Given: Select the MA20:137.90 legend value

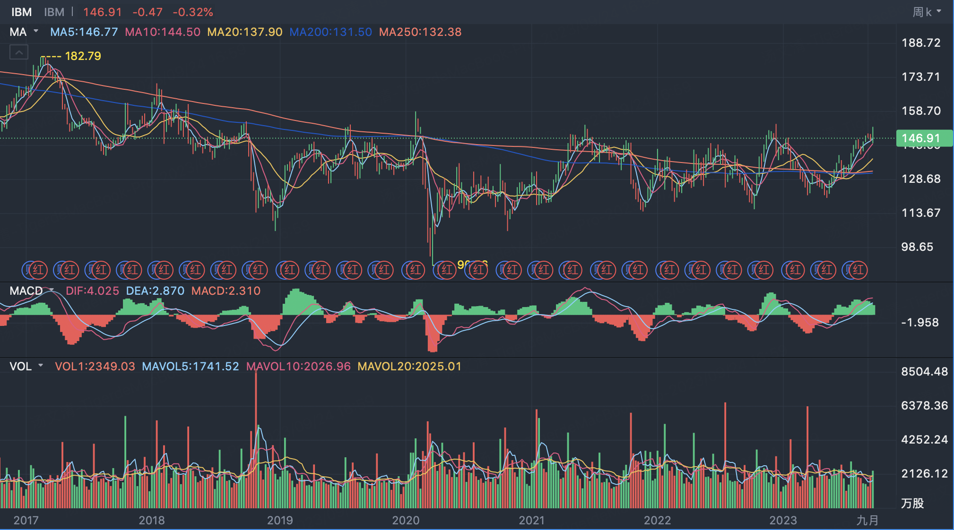Looking at the screenshot, I should [245, 32].
